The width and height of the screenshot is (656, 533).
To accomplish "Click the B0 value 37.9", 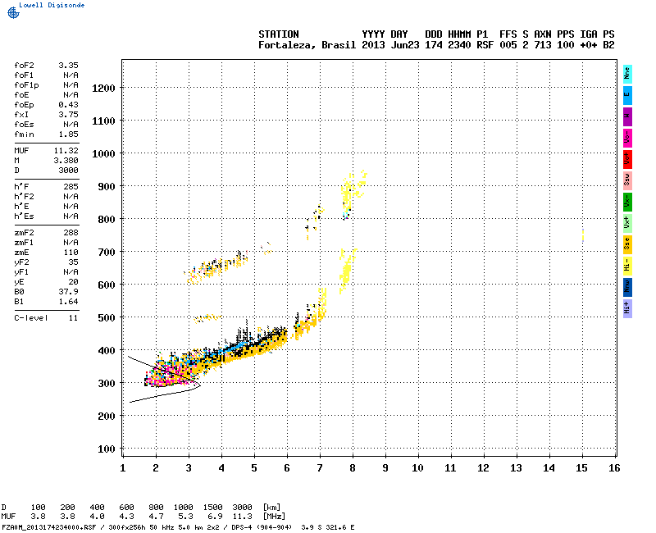I will coord(68,292).
